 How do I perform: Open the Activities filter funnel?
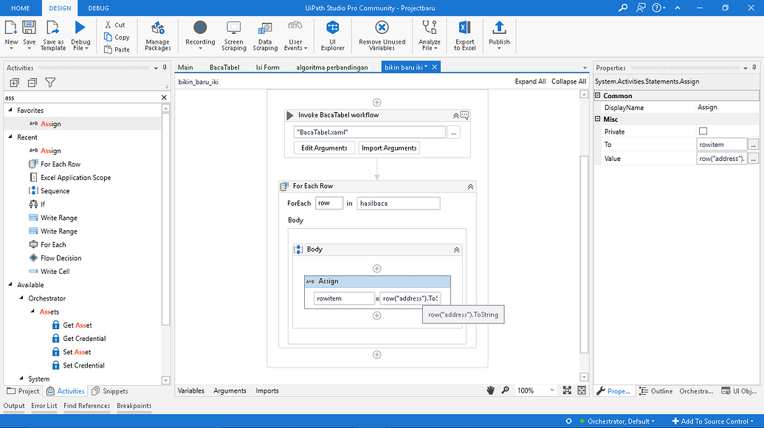(x=50, y=83)
